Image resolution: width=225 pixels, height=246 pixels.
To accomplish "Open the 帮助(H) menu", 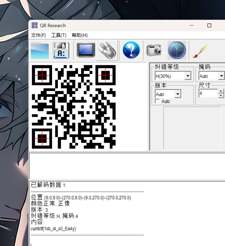I will (x=80, y=35).
